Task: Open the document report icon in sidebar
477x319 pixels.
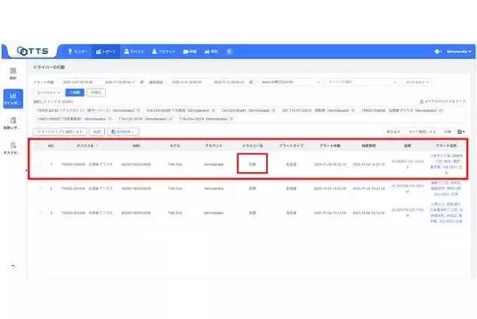Action: coord(13,124)
